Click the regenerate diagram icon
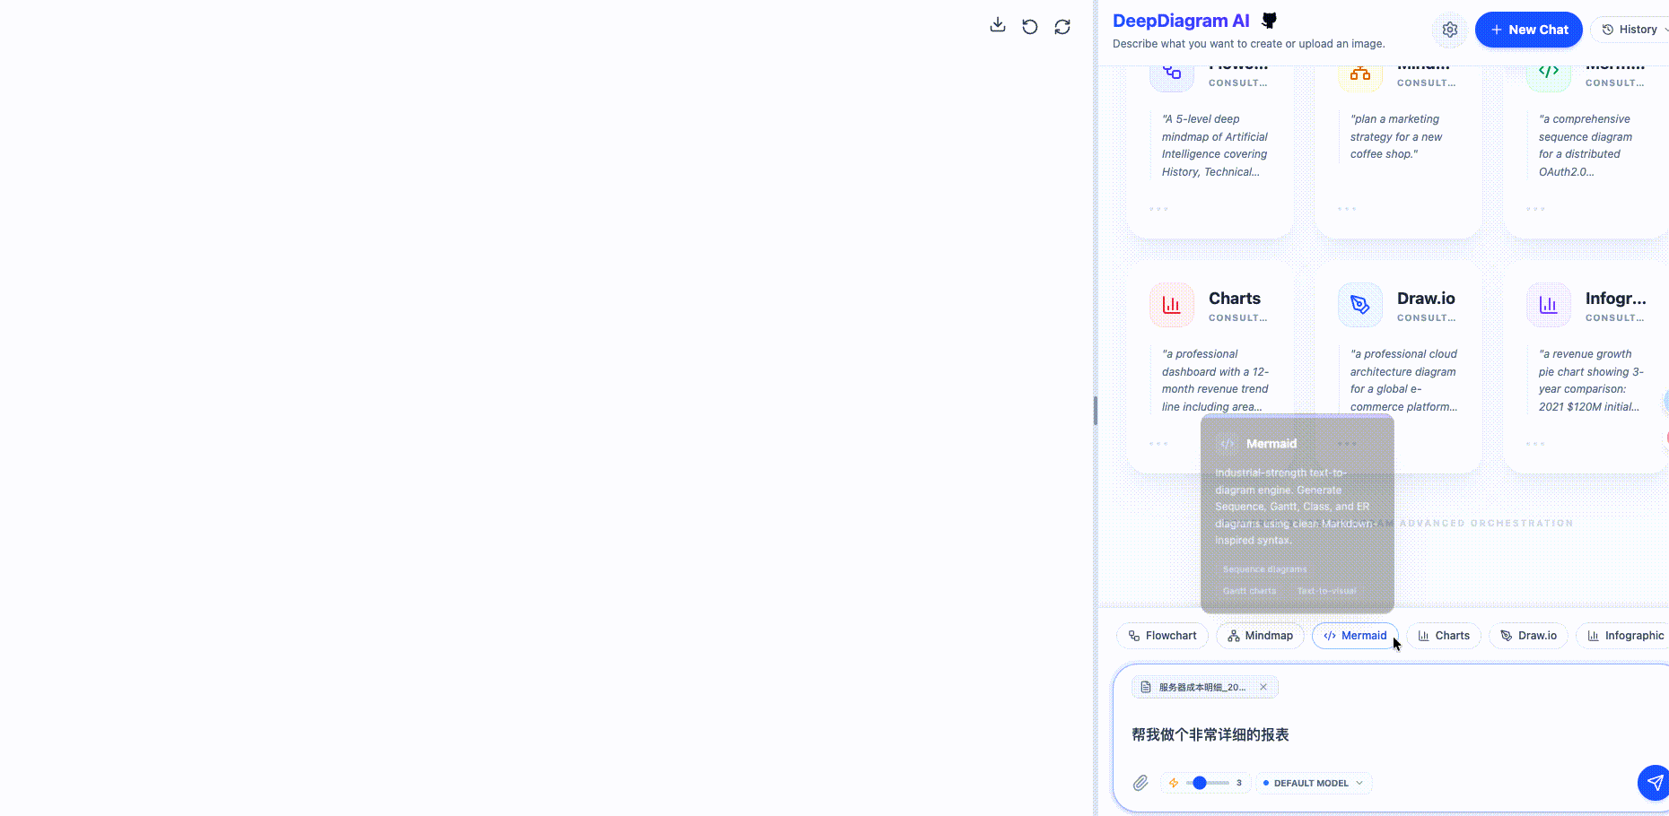Screen dimensions: 1669x816 (x=1062, y=27)
